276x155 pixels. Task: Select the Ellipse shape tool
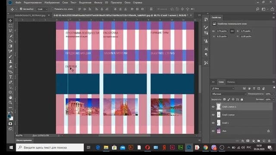[10, 92]
